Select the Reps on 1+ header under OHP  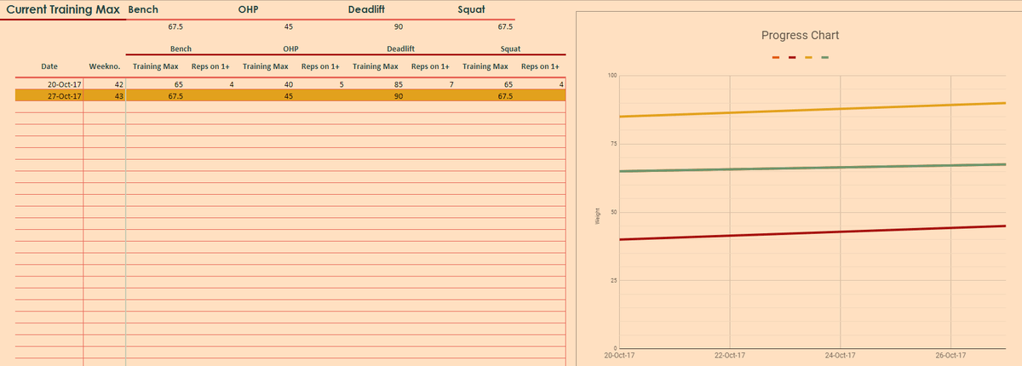coord(320,66)
